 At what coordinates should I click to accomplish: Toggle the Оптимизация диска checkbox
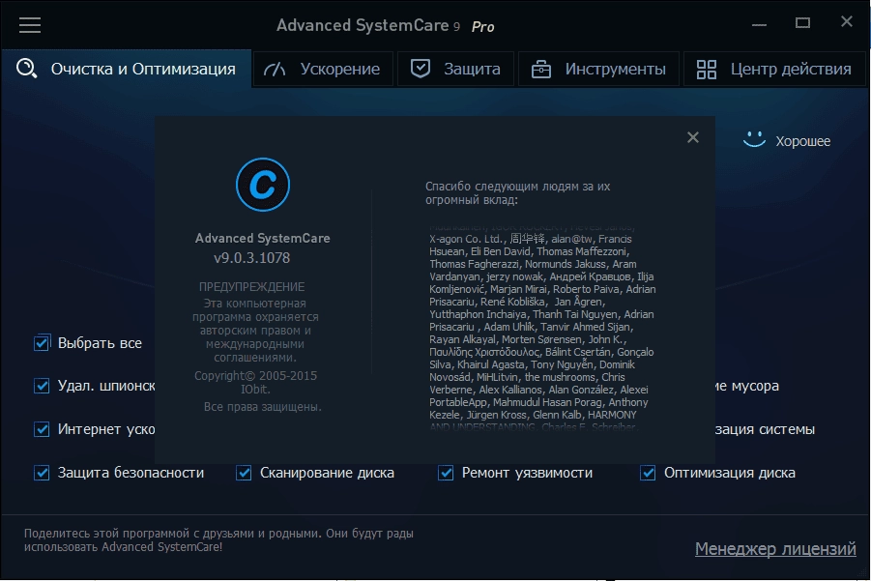click(x=648, y=473)
